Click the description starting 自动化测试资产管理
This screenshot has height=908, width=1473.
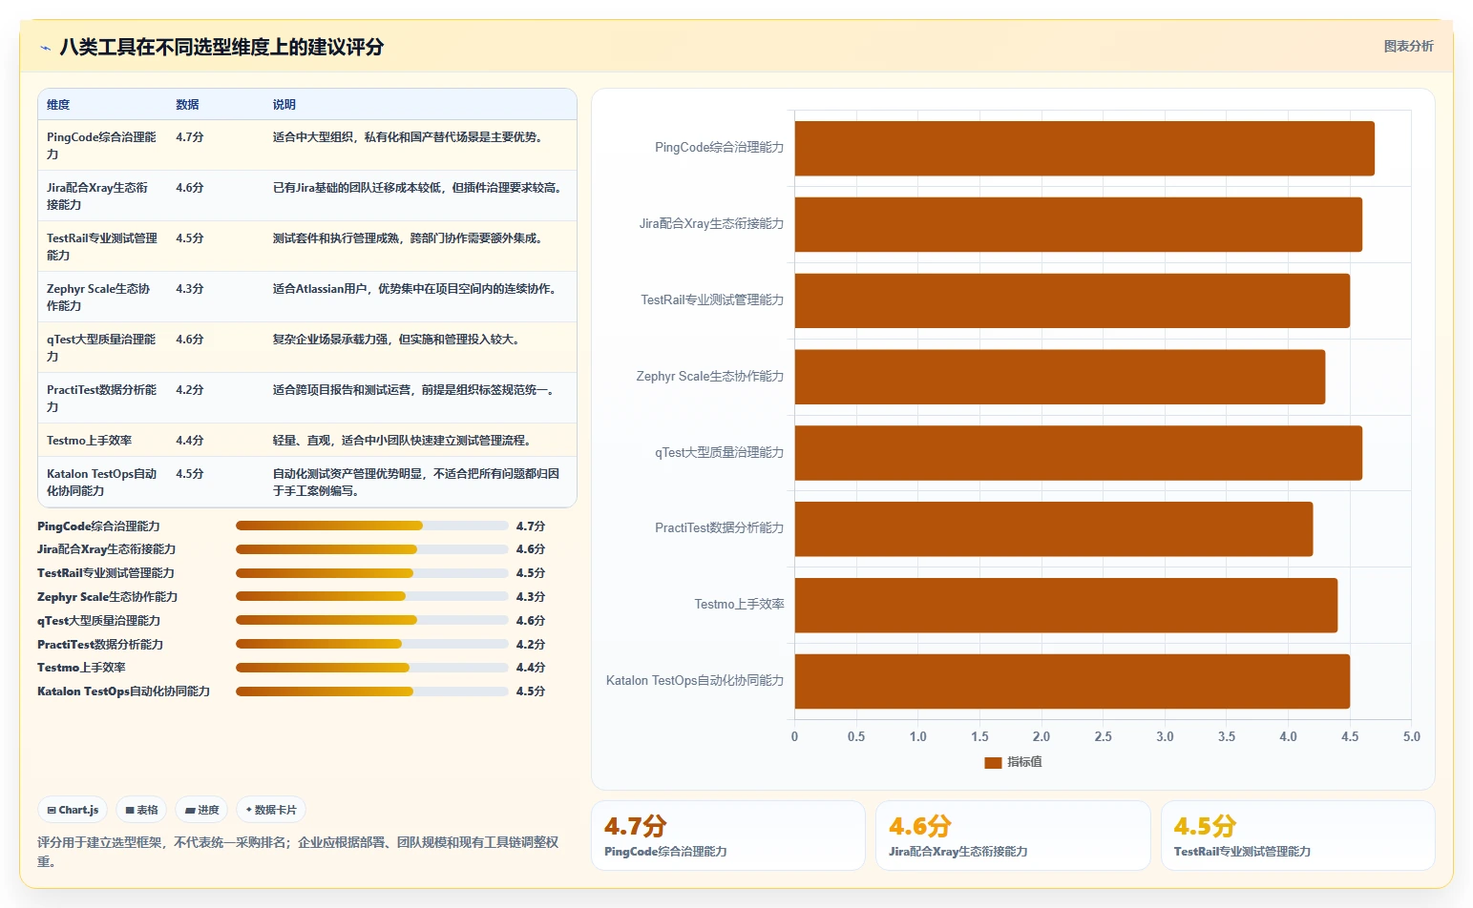[x=416, y=483]
